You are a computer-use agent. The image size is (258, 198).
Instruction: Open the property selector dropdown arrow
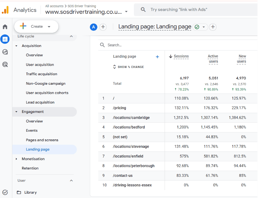pos(126,12)
